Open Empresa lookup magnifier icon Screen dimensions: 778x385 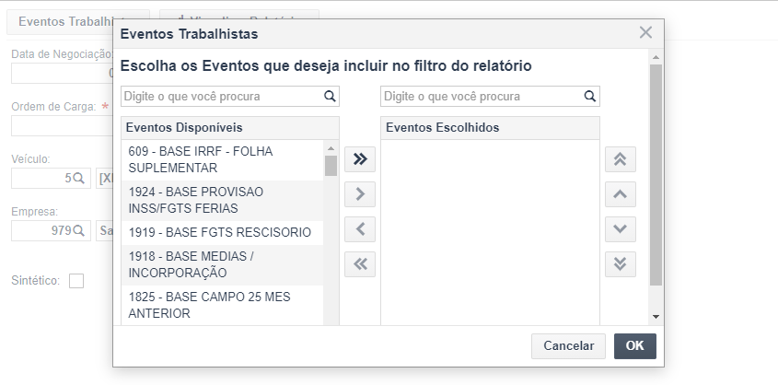pos(78,230)
